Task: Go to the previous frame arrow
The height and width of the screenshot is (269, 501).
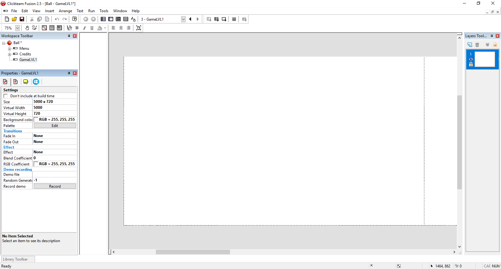Action: tap(190, 19)
